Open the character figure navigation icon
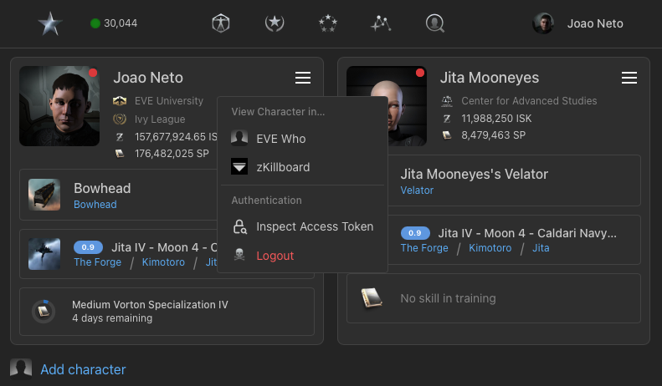Viewport: 662px width, 386px height. pos(221,23)
